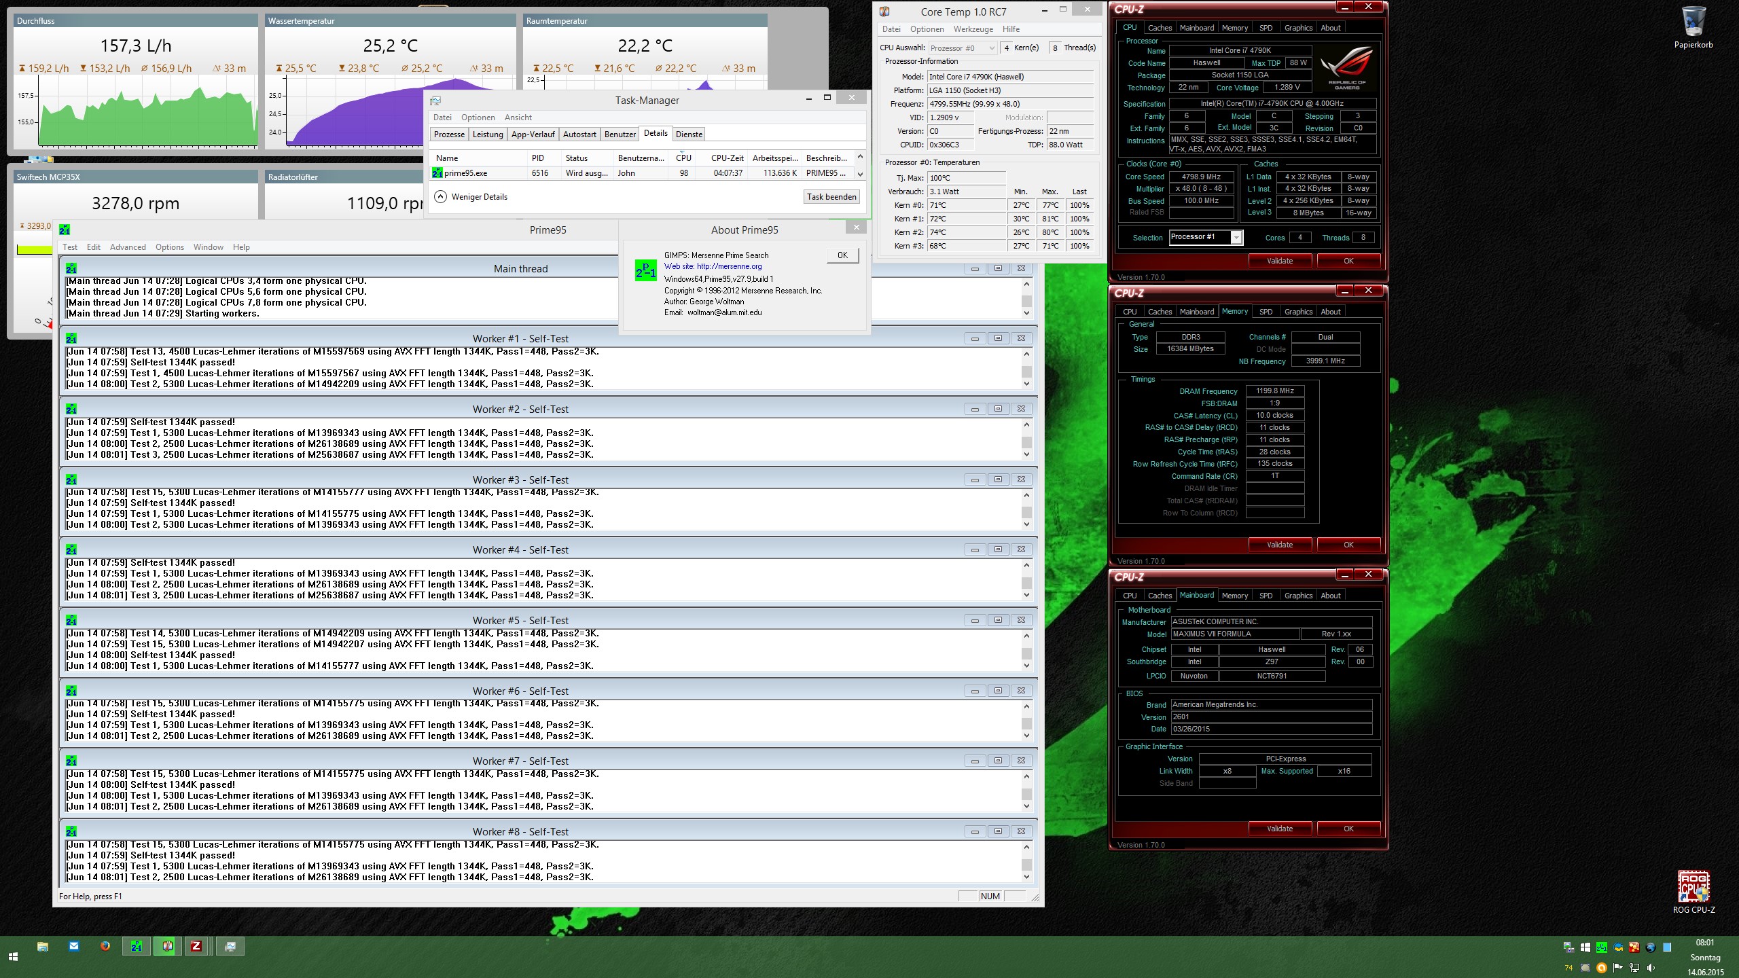Select the prime95.exe row in Task-Manager

tap(643, 173)
